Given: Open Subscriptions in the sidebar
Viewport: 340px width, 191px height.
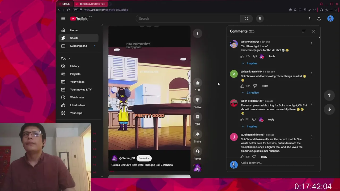Looking at the screenshot, I should click(79, 46).
